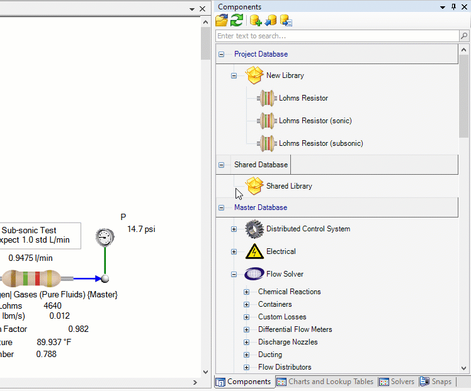The image size is (471, 391).
Task: Expand the Electrical category
Action: tap(234, 251)
